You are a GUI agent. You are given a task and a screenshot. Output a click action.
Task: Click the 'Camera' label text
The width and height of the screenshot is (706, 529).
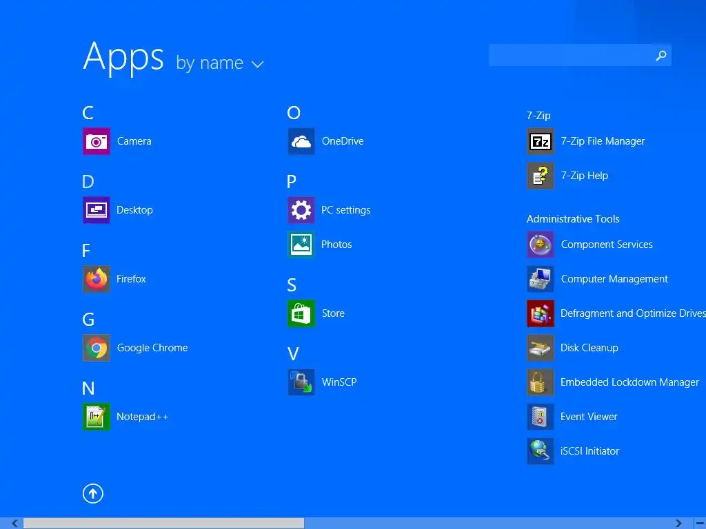tap(134, 141)
